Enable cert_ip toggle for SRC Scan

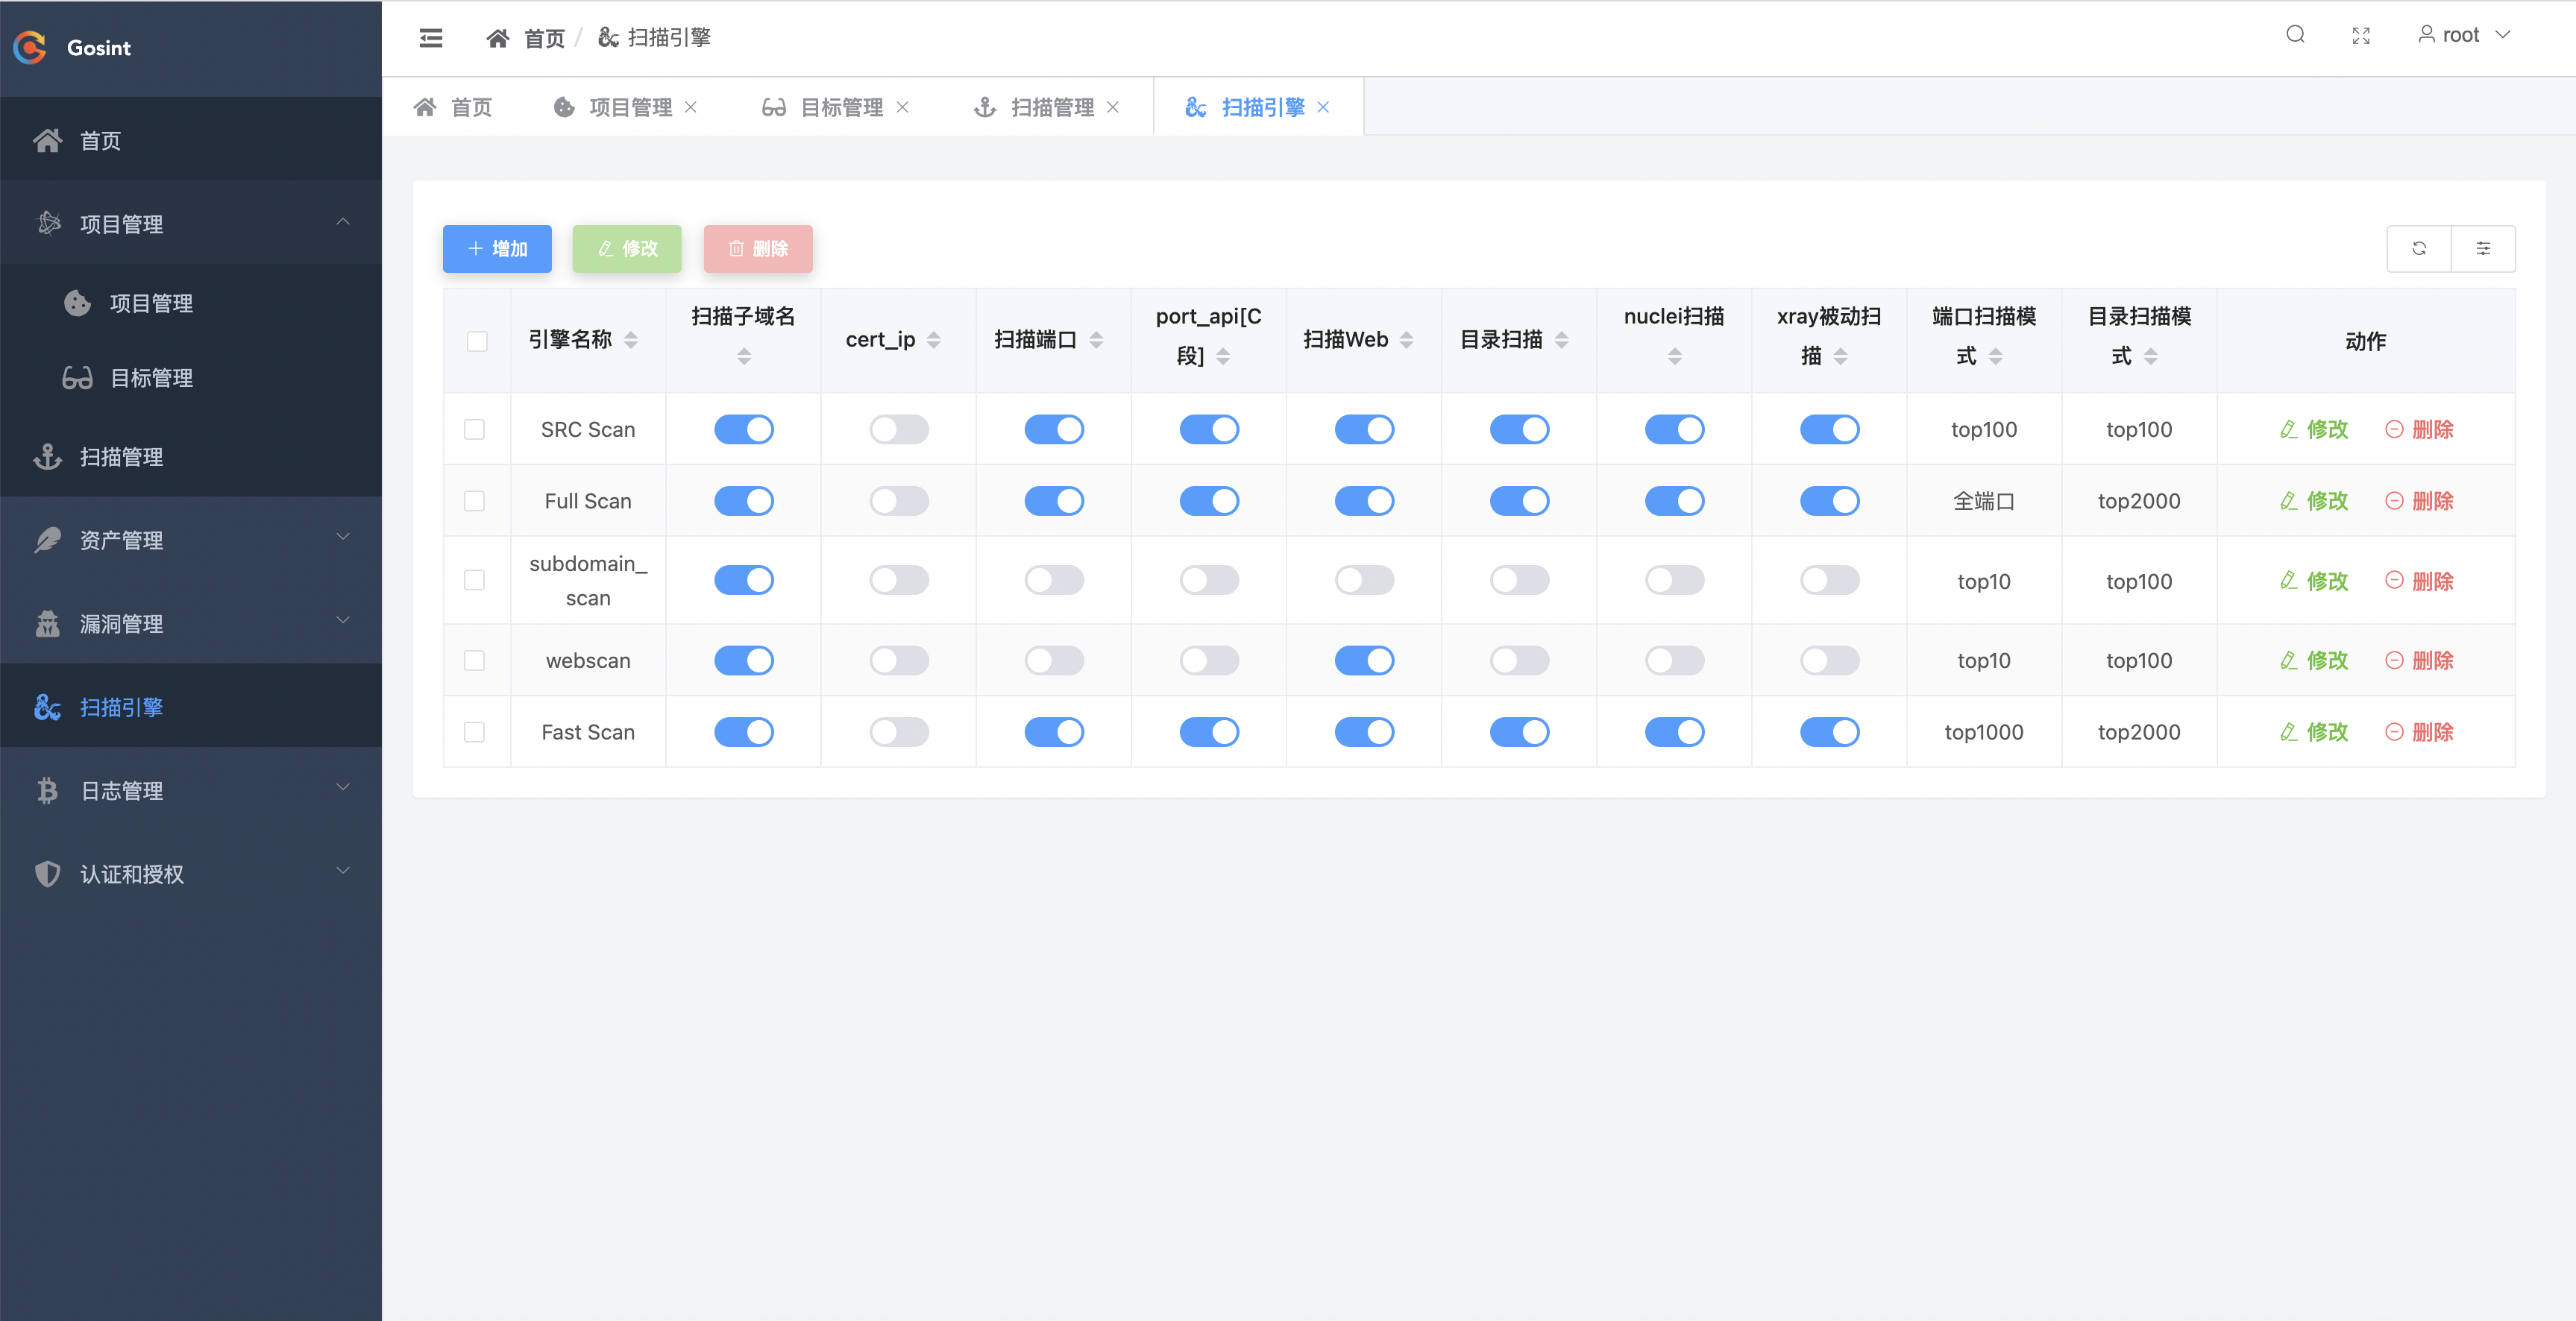(898, 429)
